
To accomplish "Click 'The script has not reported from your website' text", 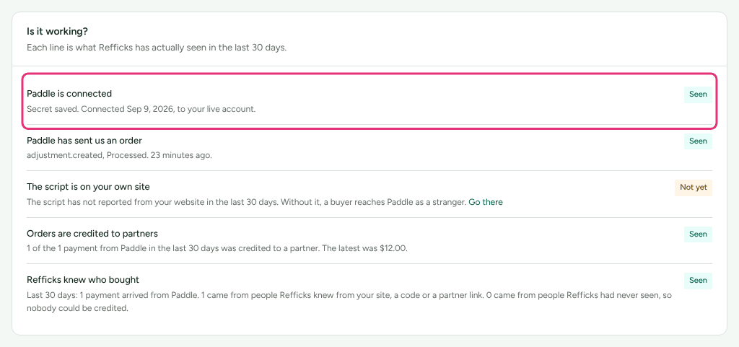I will [247, 202].
